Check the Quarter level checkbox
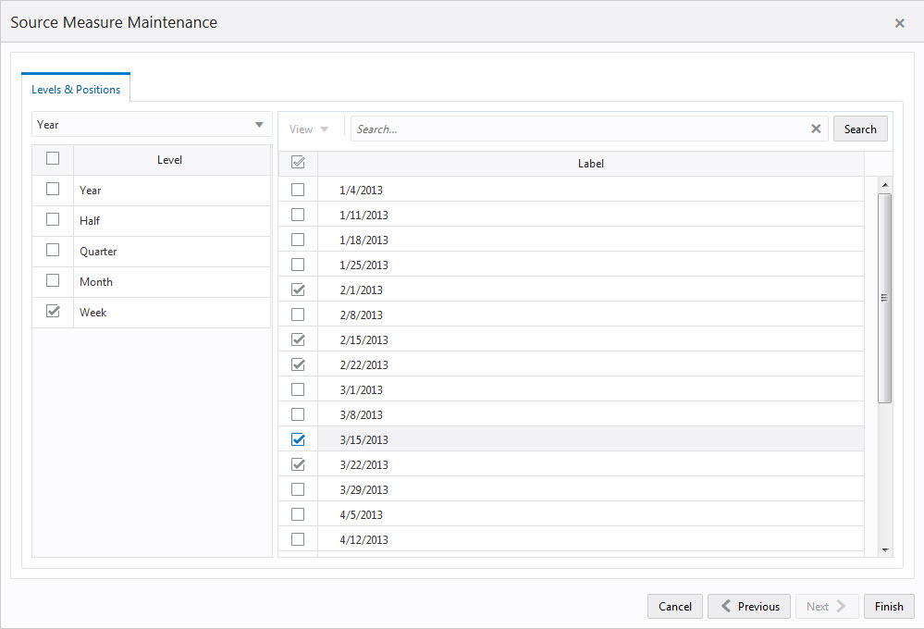 click(x=53, y=250)
